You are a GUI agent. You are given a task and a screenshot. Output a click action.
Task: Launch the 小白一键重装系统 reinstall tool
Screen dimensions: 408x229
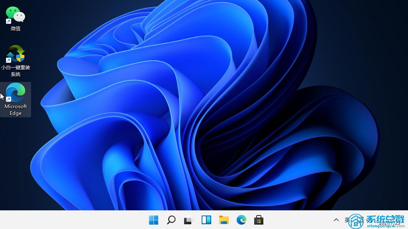(15, 54)
